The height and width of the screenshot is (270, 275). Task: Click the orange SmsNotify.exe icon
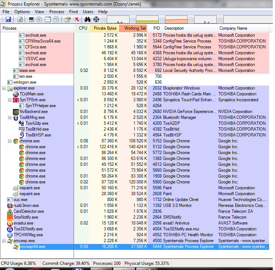(x=10, y=218)
